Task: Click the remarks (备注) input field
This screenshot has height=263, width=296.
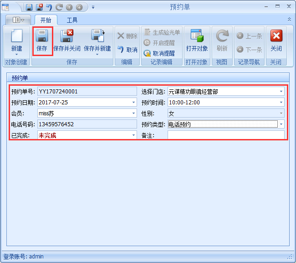Action: point(226,135)
